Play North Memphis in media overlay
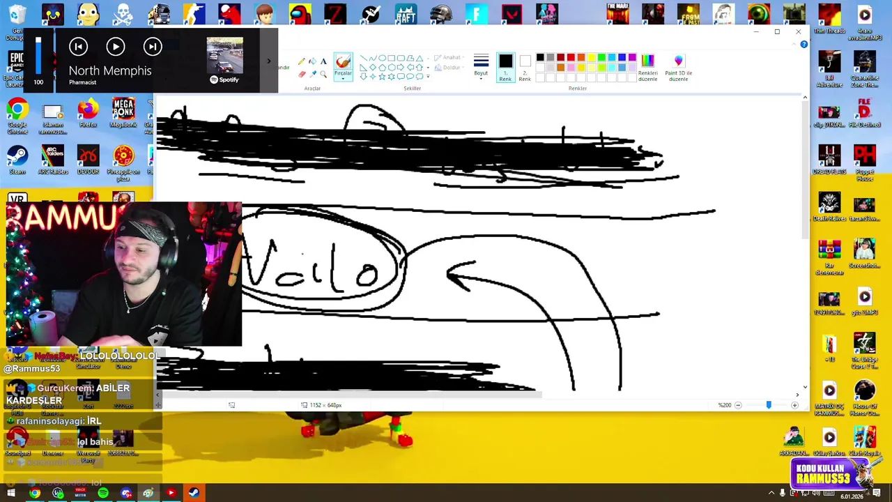Image resolution: width=892 pixels, height=502 pixels. 115,47
